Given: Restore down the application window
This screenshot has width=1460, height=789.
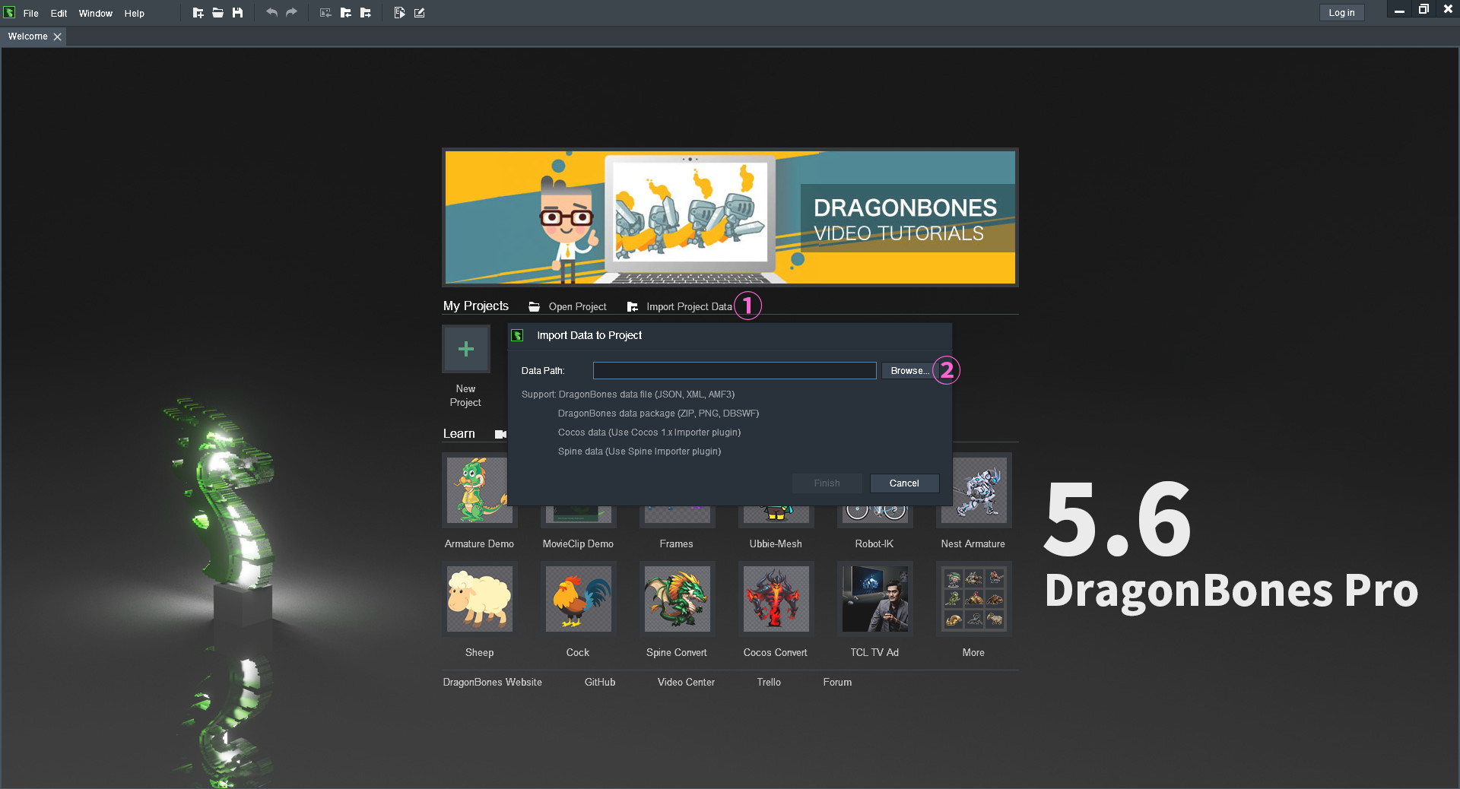Looking at the screenshot, I should tap(1423, 10).
